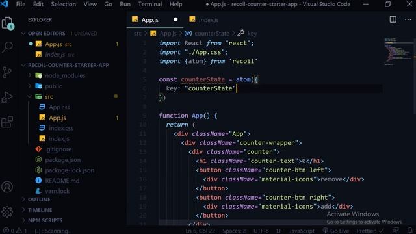This screenshot has height=234, width=416.
Task: Open the Search view in activity bar
Action: click(x=7, y=47)
